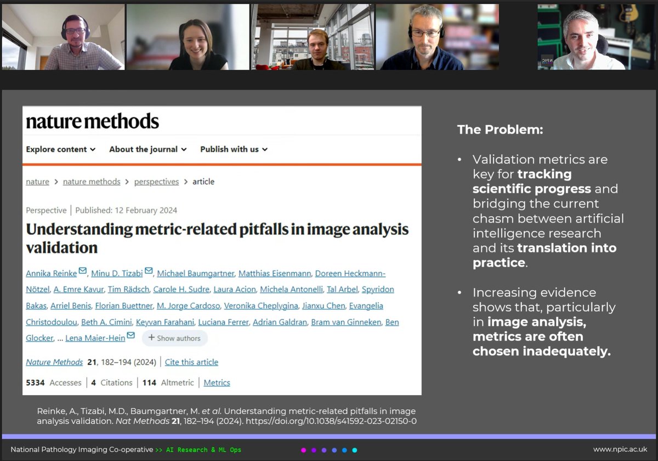658x461 pixels.
Task: Open author Keyvan Farahani's link
Action: 164,322
